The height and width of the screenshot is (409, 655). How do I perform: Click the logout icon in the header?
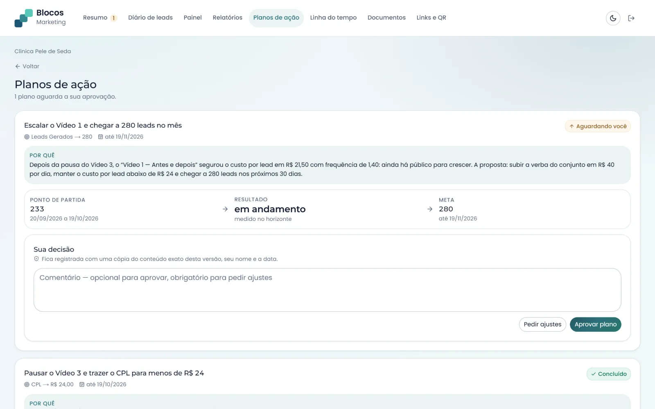pyautogui.click(x=631, y=18)
